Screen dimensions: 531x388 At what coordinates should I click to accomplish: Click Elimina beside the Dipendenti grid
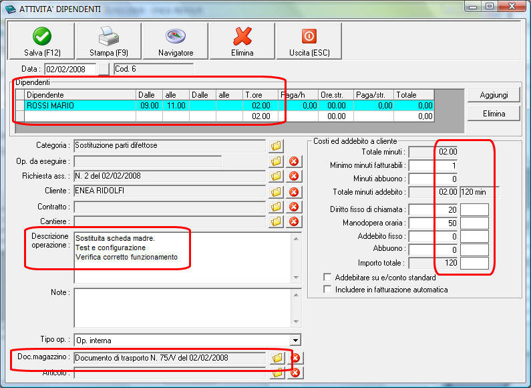[494, 114]
